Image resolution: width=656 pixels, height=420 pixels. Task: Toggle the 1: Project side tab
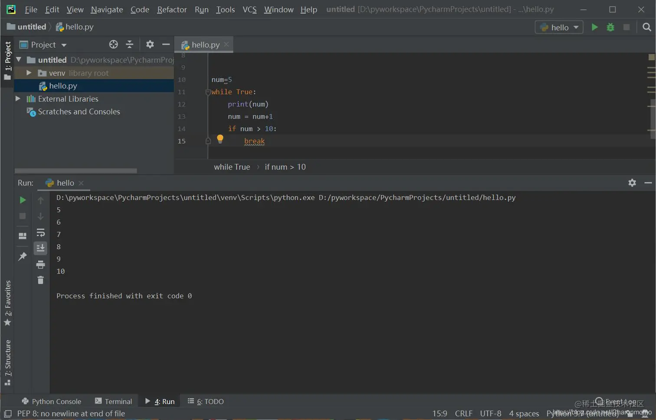pos(7,61)
